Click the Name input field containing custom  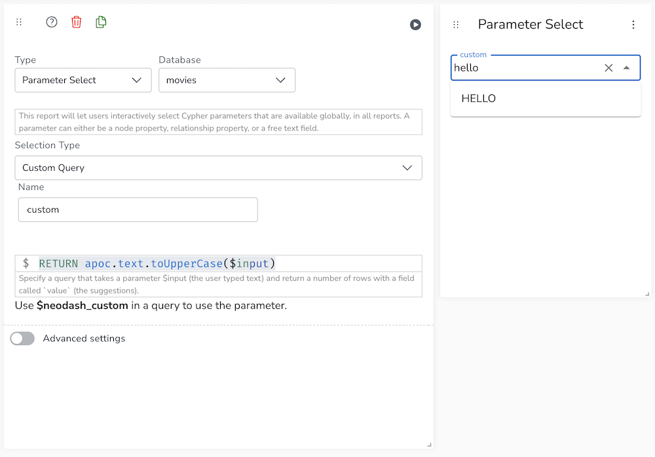(138, 210)
